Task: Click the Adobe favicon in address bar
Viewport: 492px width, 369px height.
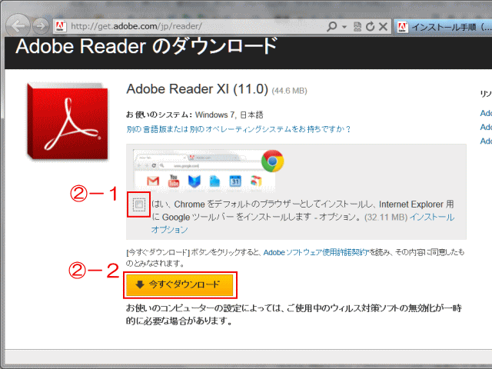Action: 60,26
